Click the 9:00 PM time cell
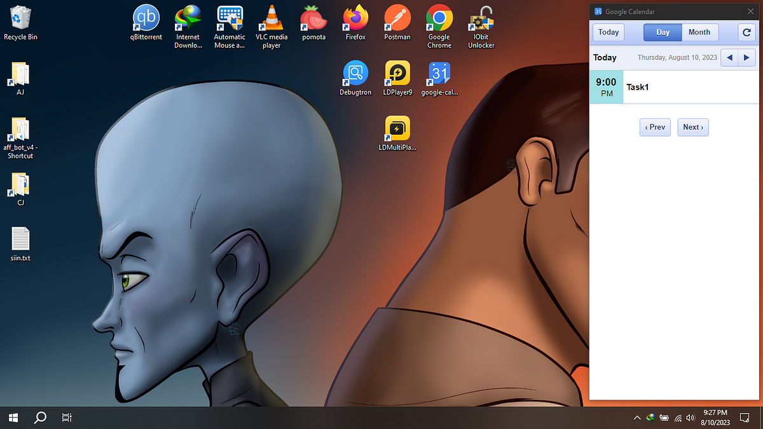763x429 pixels. [x=607, y=87]
